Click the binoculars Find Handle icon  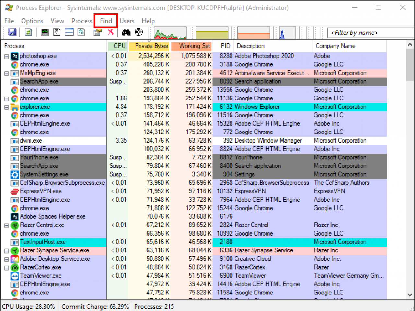[x=126, y=32]
